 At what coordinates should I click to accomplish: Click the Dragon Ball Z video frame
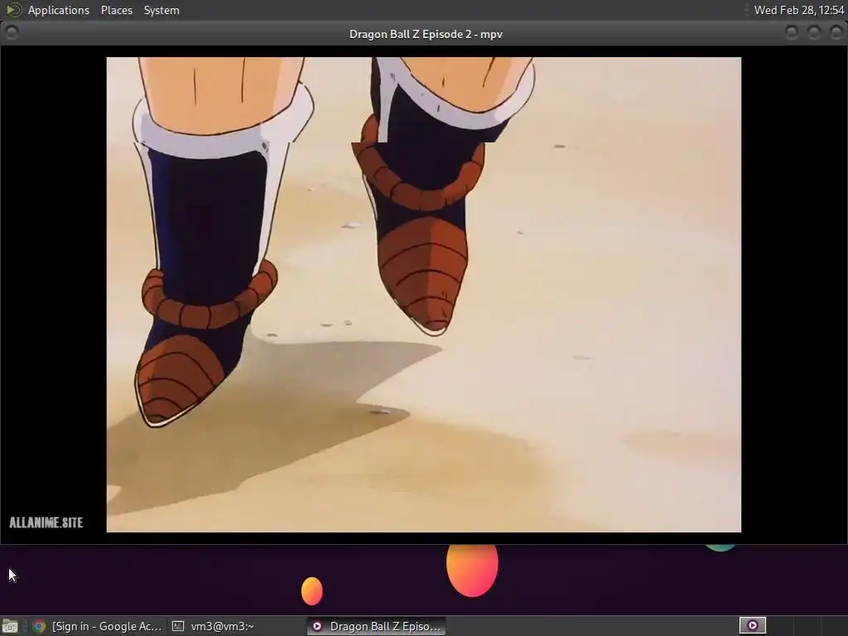[423, 295]
